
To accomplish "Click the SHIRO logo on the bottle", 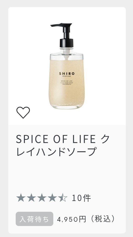I will (66, 73).
